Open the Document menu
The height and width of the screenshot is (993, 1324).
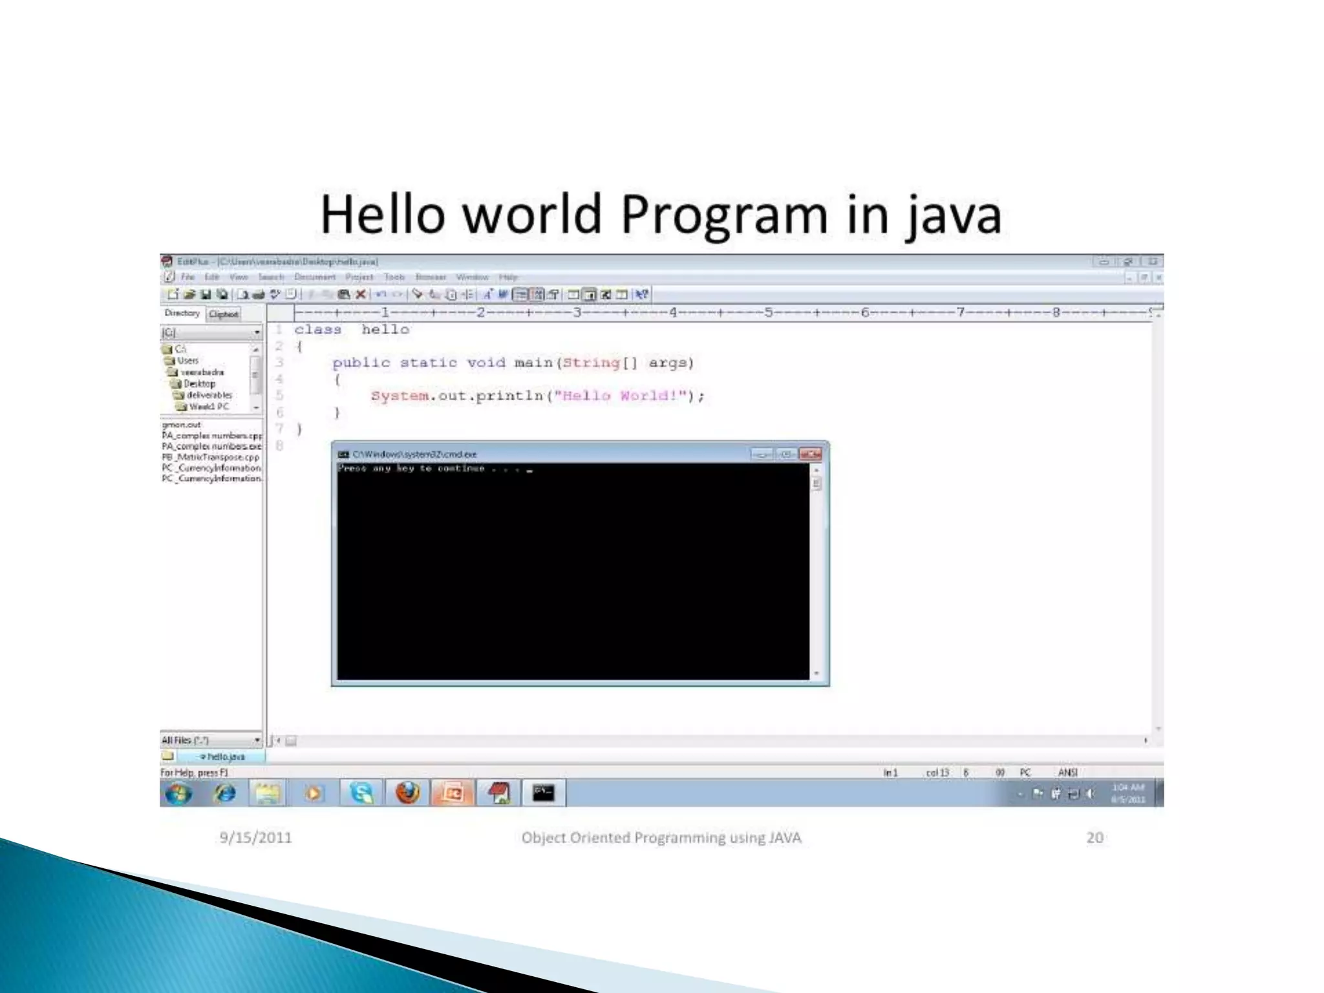pos(315,277)
